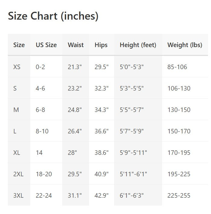The width and height of the screenshot is (211, 214).
Task: Click weight range 106-130
Action: [x=179, y=88]
